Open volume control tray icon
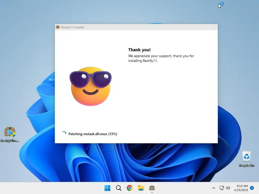This screenshot has width=259, height=194. tap(228, 188)
